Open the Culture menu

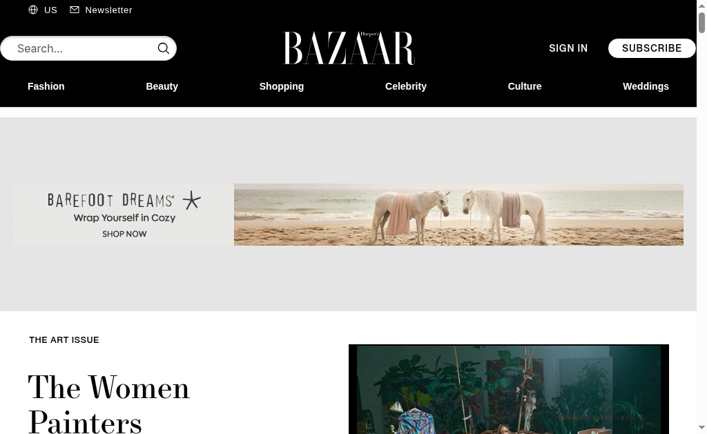(x=525, y=86)
